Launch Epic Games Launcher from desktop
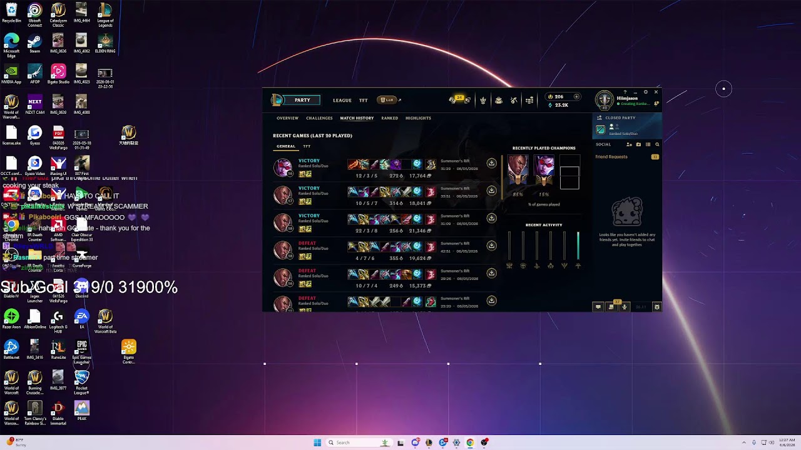801x450 pixels. pos(81,352)
